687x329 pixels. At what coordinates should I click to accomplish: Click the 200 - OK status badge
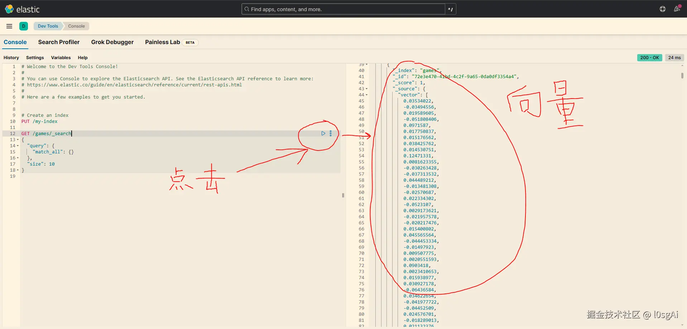[649, 58]
